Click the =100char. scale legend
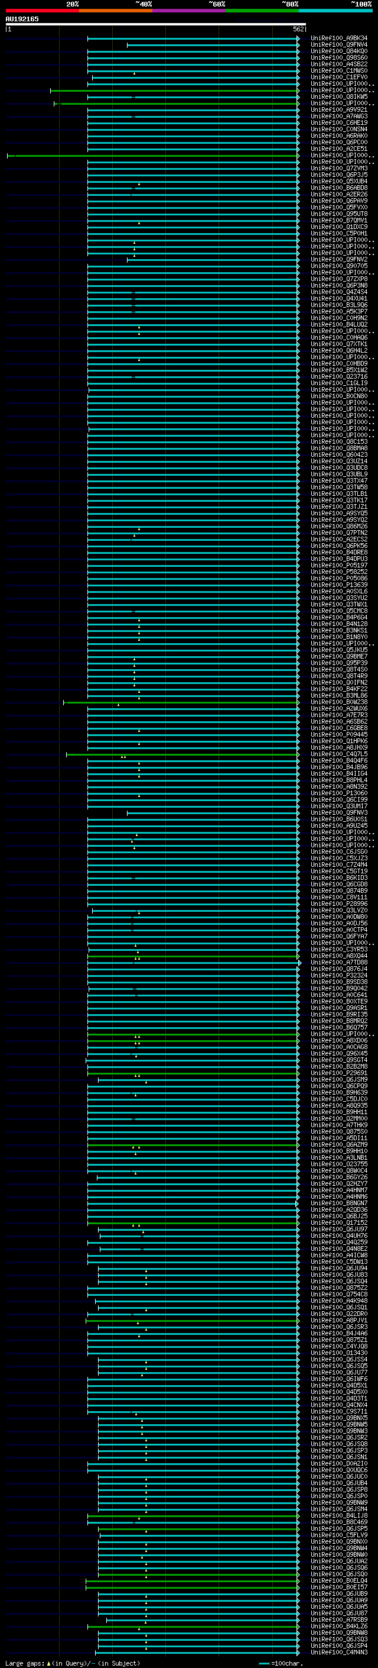Viewport: 378px width, 1668px height. point(281,1663)
